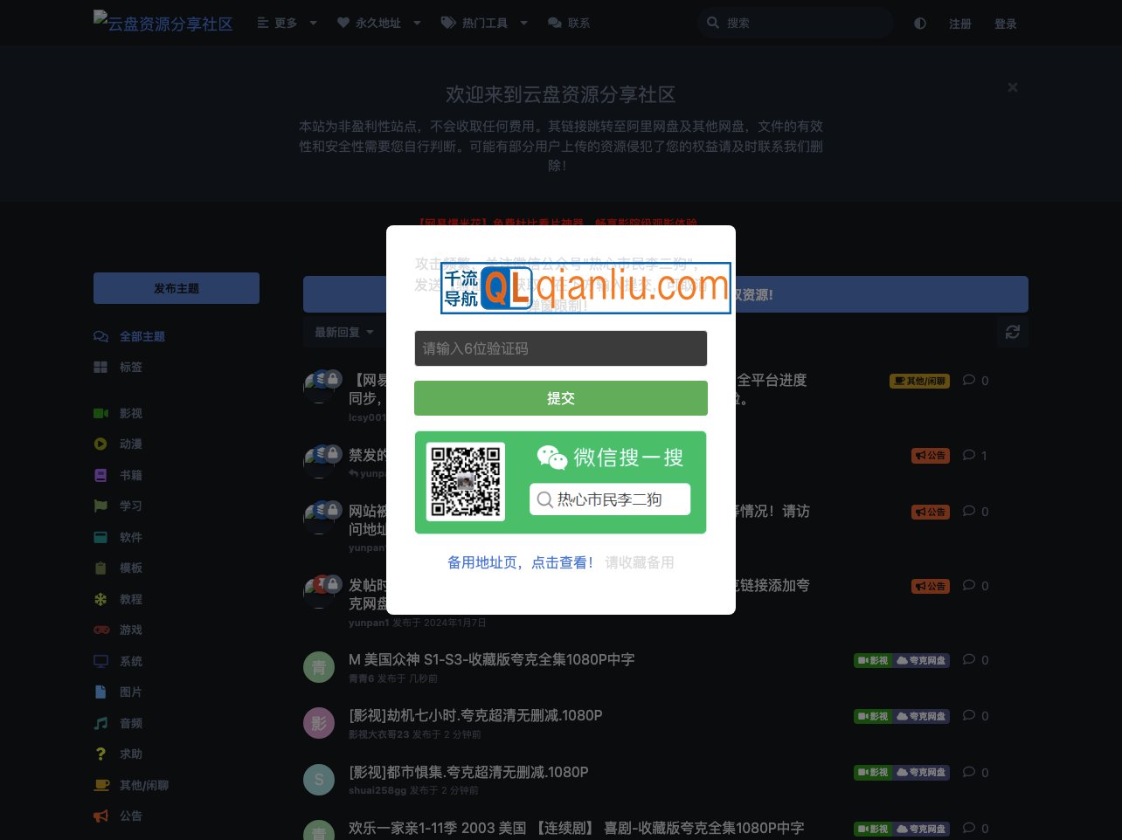Click the search magnifier icon in navbar

[x=713, y=23]
